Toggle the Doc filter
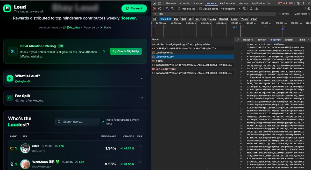Screen dimensions: 311x170 pos(176,19)
